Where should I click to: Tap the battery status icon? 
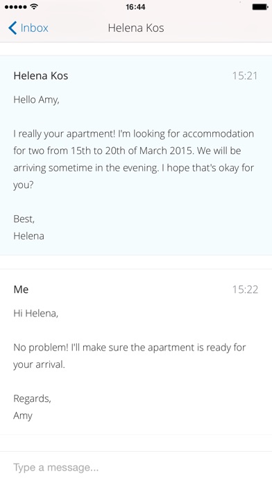click(x=260, y=7)
